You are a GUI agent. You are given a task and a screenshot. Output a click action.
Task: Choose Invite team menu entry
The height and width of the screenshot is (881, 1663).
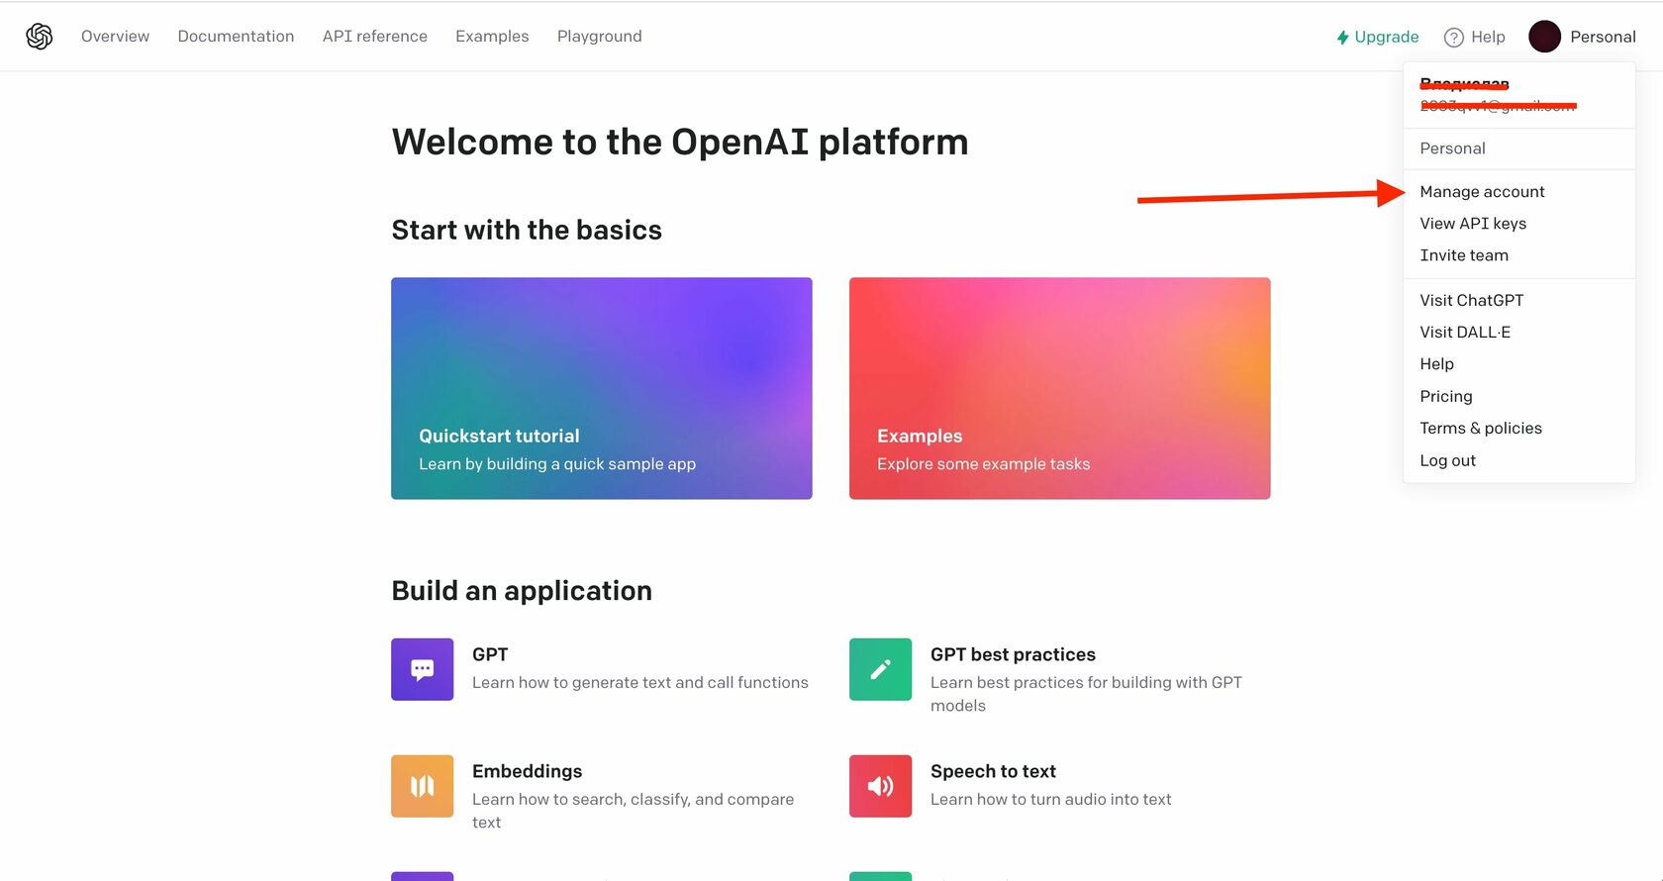coord(1464,255)
